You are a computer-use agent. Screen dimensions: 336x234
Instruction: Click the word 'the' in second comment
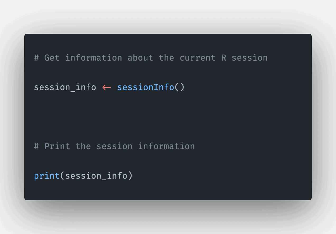pyautogui.click(x=83, y=146)
